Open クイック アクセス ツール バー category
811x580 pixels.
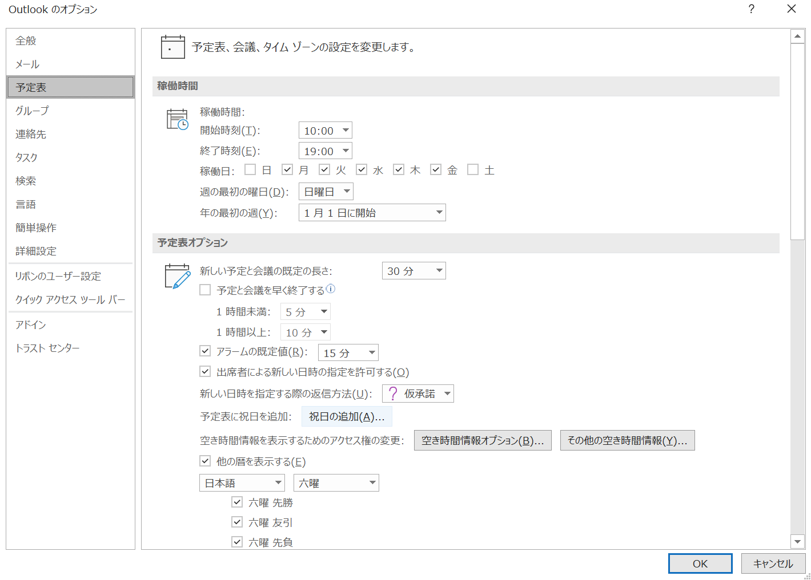coord(71,299)
